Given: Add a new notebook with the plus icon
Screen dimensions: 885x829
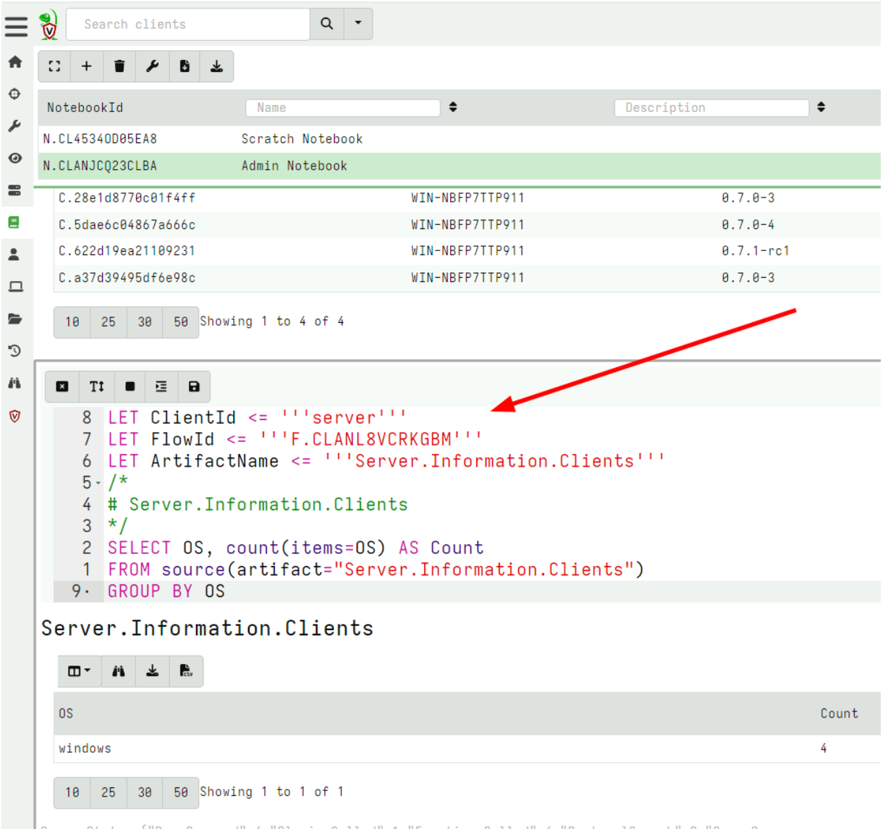Looking at the screenshot, I should pos(87,66).
